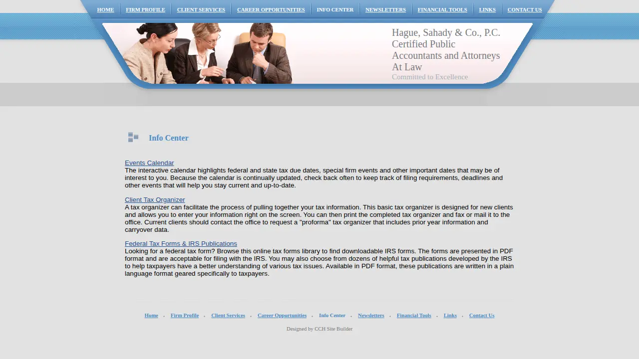Click the Info Center heading icon
The height and width of the screenshot is (359, 639).
[133, 137]
